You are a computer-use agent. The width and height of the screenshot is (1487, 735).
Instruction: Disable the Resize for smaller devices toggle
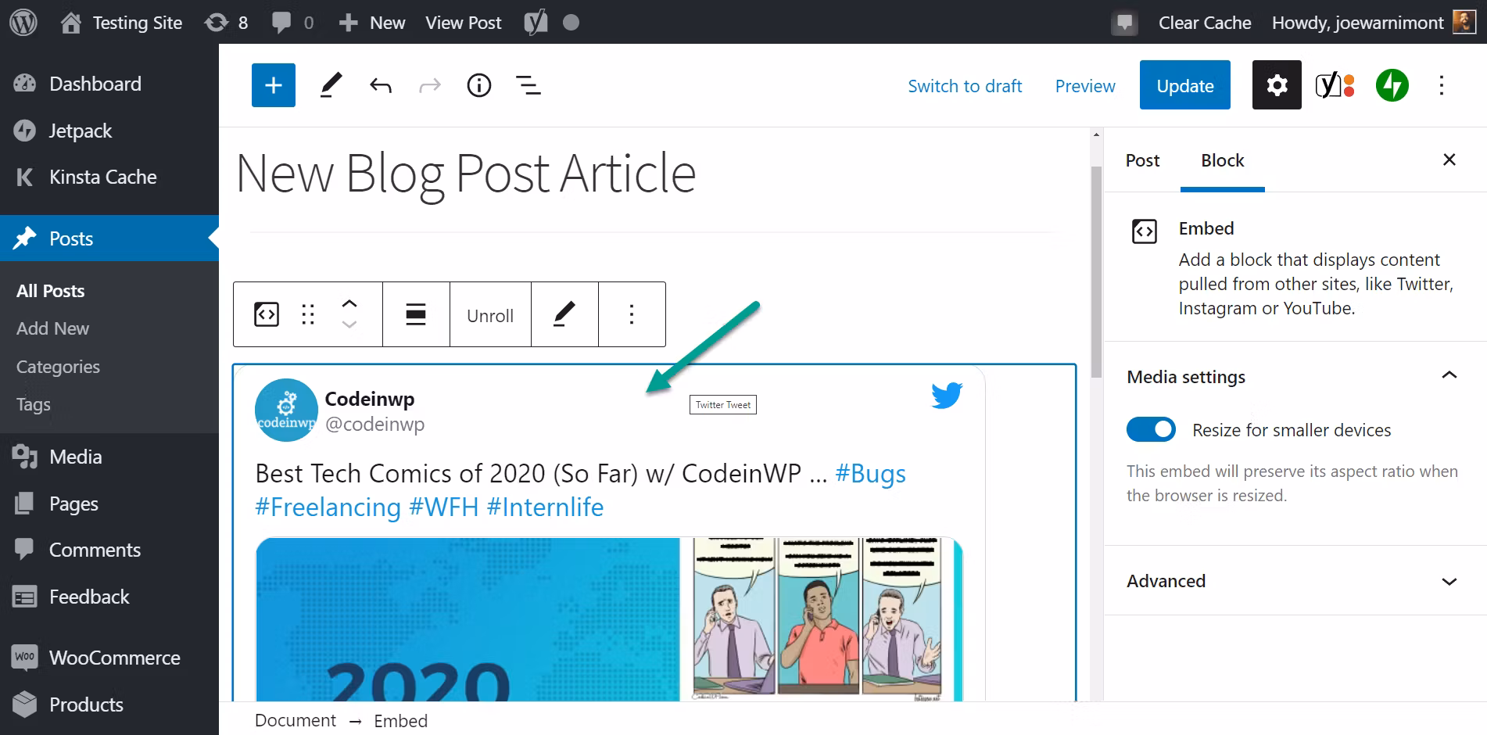1151,429
